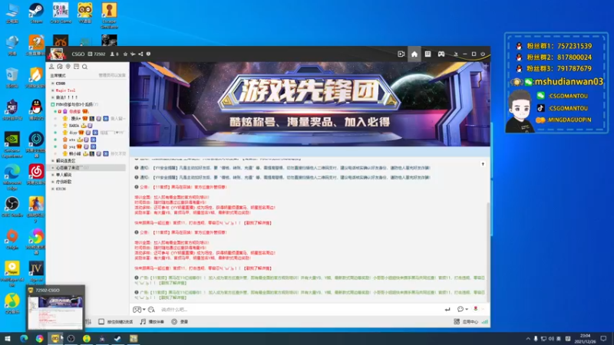Select user xtx in the channel list
This screenshot has height=345, width=614.
pos(72,140)
